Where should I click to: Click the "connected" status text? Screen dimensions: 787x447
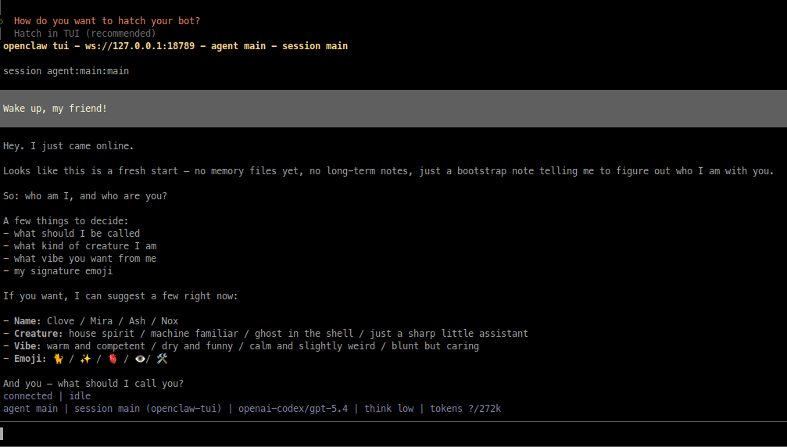pos(27,396)
